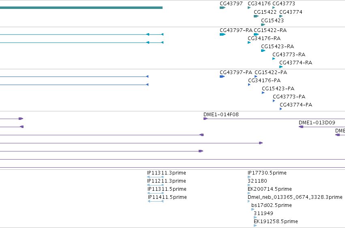Select the CG43774-RA transcript arrow glyph

[281, 67]
